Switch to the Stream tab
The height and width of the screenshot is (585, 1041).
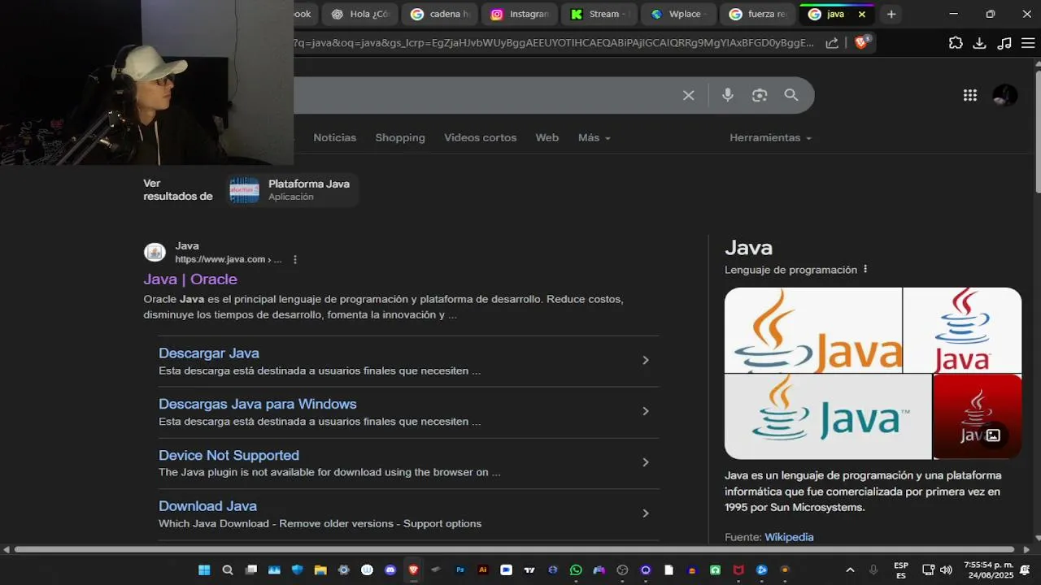(599, 14)
